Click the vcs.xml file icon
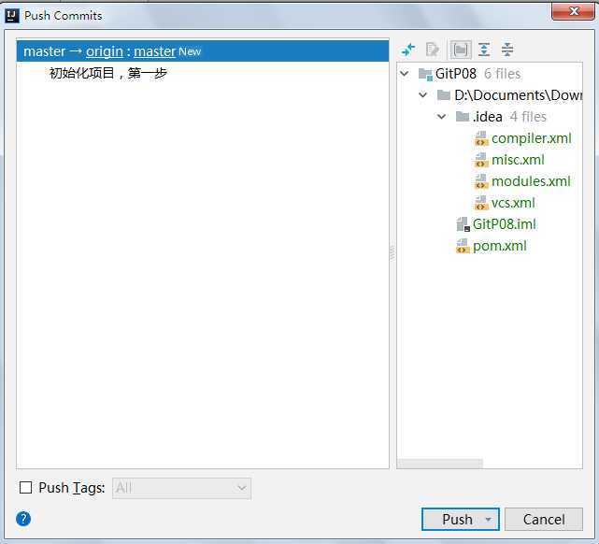The image size is (599, 544). click(x=481, y=203)
